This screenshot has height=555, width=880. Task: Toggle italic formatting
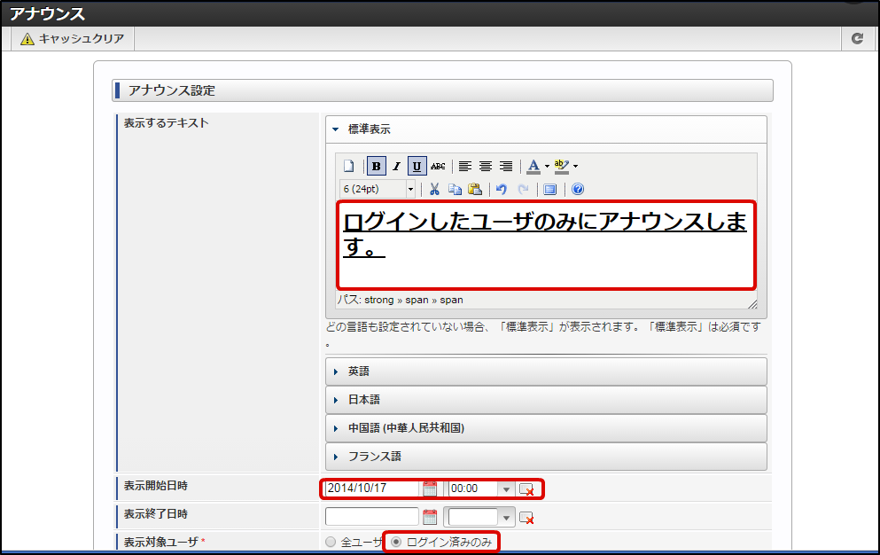coord(396,167)
